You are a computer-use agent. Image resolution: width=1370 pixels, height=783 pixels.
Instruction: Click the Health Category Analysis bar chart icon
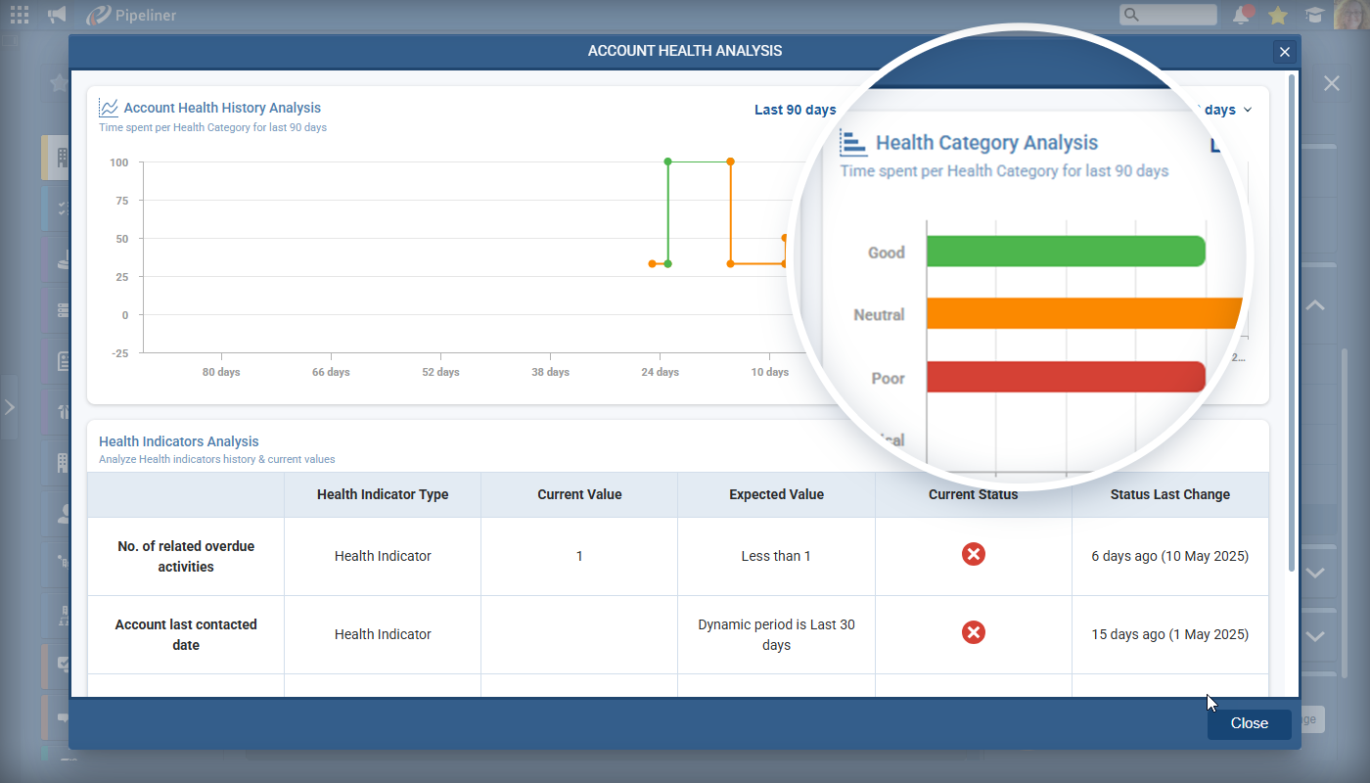853,143
